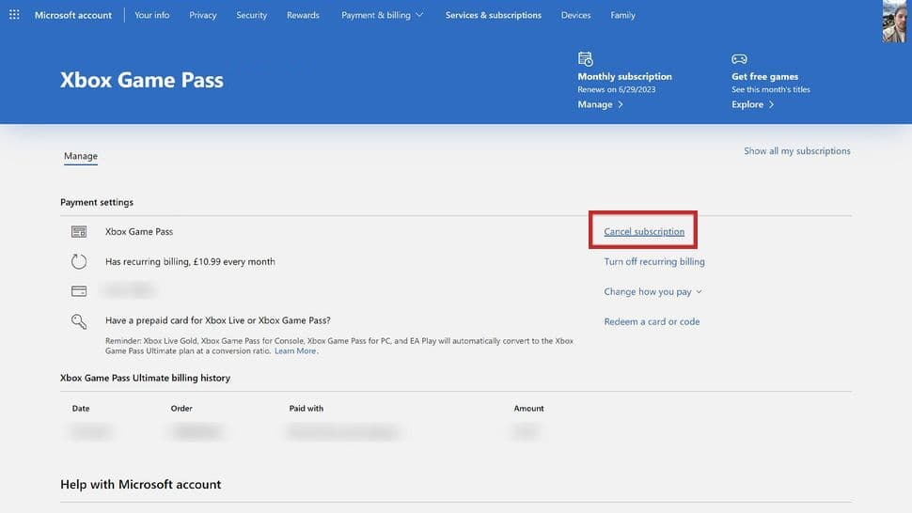The width and height of the screenshot is (912, 513).
Task: Click Redeem a card or code
Action: (x=652, y=321)
